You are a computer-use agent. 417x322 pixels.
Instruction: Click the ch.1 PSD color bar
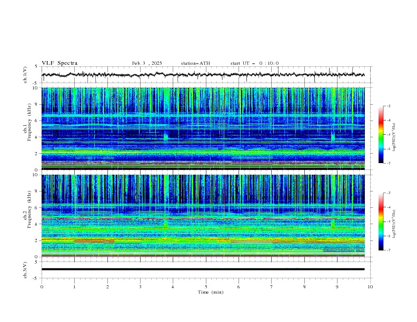[x=381, y=135]
